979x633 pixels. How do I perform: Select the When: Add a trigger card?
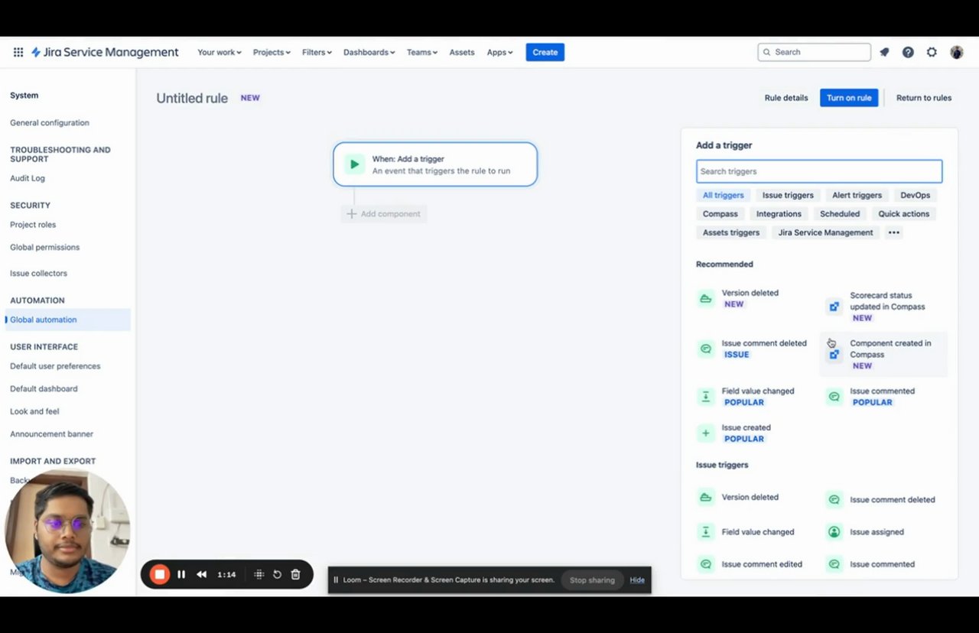pos(435,164)
